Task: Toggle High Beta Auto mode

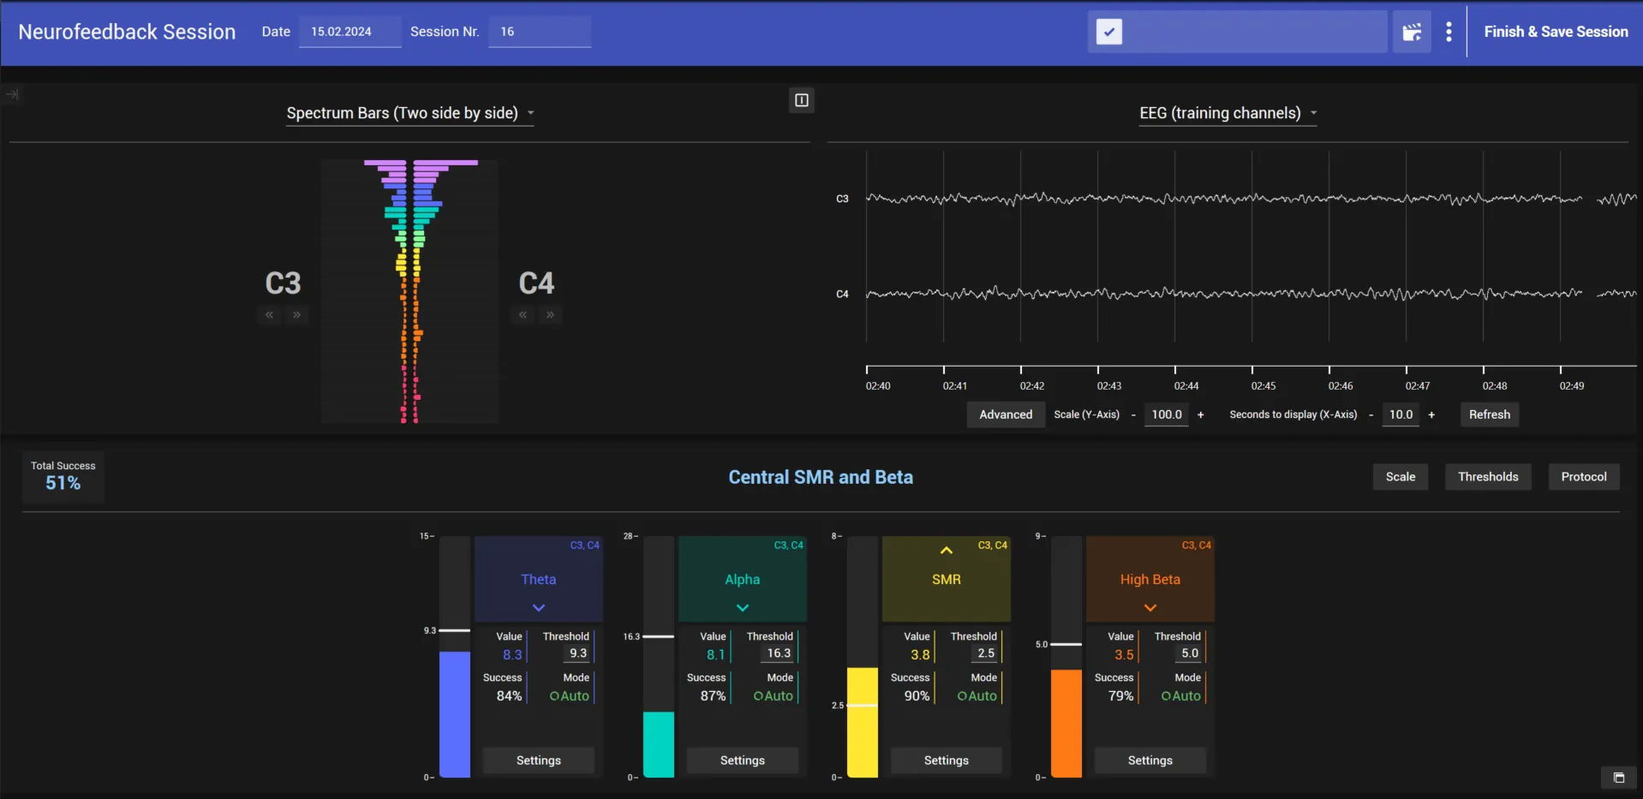Action: pos(1181,696)
